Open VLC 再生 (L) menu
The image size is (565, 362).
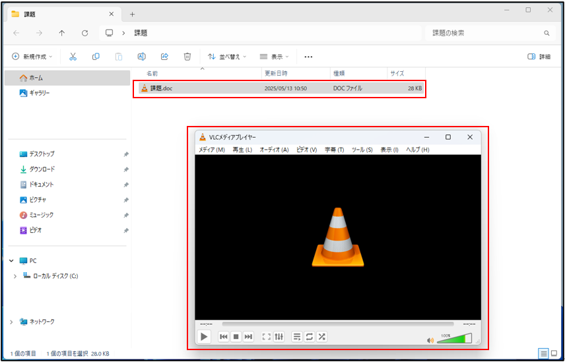[242, 150]
